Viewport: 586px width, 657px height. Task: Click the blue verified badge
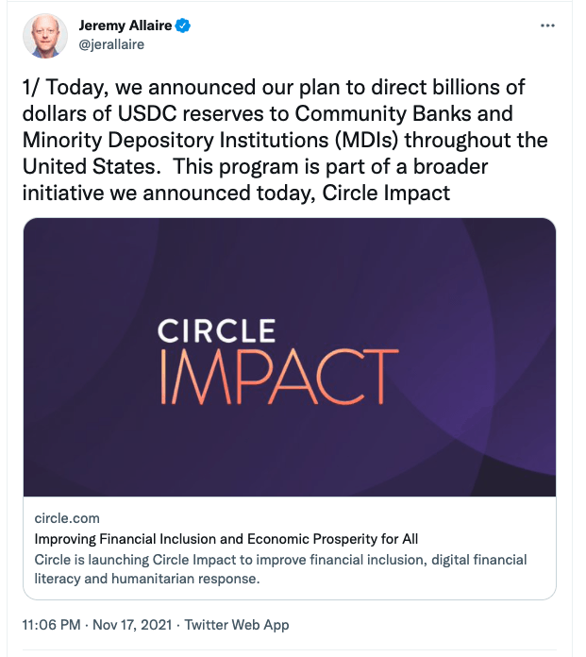184,26
